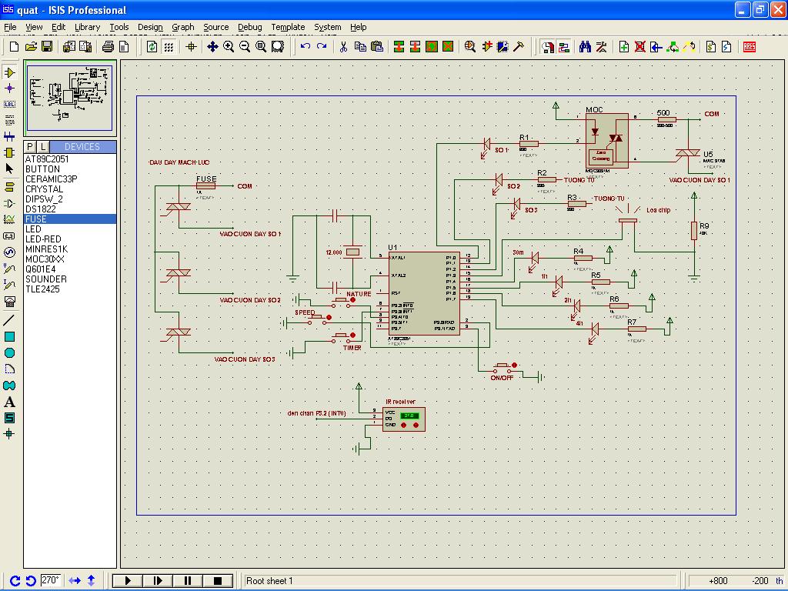Image resolution: width=788 pixels, height=591 pixels.
Task: Click the Print icon in toolbar
Action: pyautogui.click(x=109, y=47)
